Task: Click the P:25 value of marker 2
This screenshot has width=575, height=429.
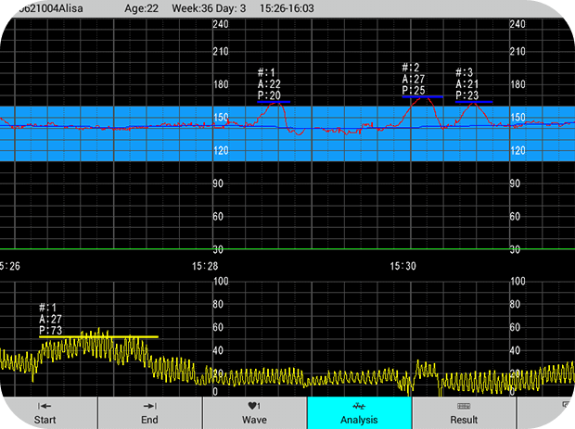Action: [x=414, y=91]
